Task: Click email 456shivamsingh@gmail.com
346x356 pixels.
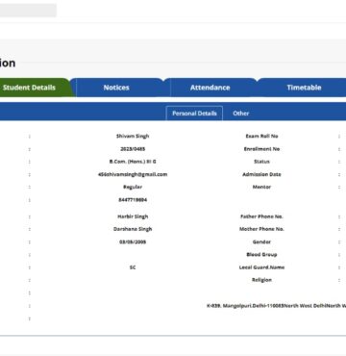Action: coord(133,174)
